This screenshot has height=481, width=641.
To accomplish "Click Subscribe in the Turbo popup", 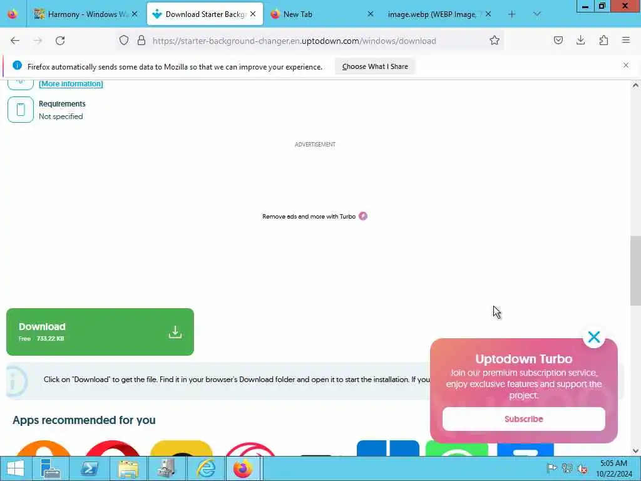I will click(x=524, y=419).
